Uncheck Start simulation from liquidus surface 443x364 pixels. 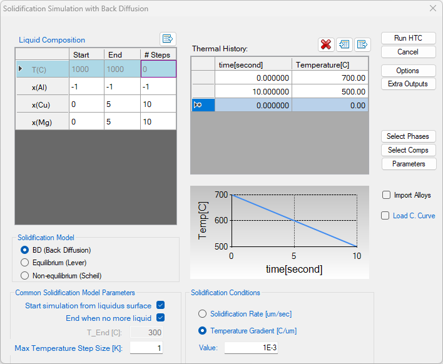[x=160, y=305]
